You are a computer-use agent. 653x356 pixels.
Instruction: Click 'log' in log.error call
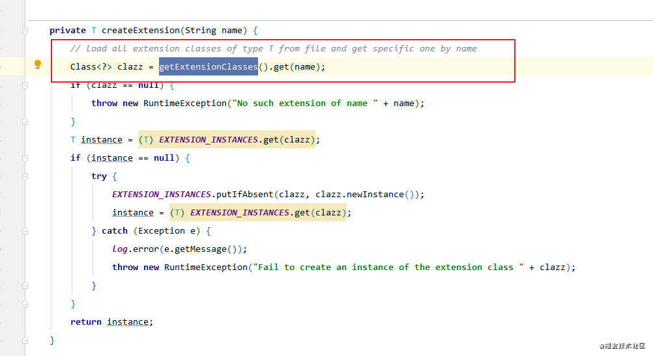click(x=119, y=249)
